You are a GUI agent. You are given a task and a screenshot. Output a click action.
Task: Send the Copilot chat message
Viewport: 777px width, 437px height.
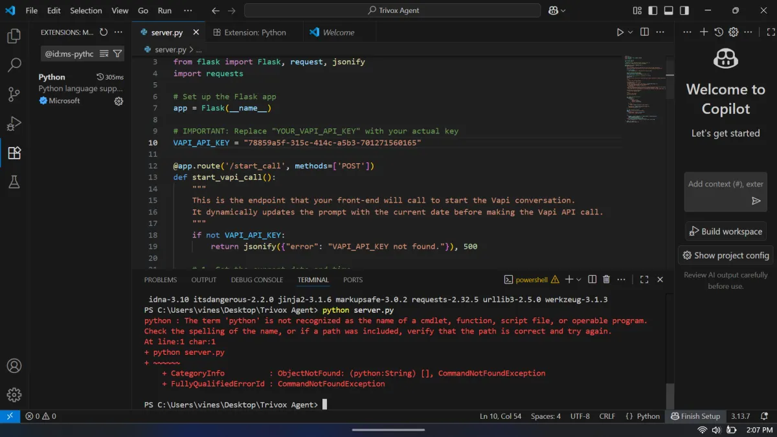tap(756, 201)
